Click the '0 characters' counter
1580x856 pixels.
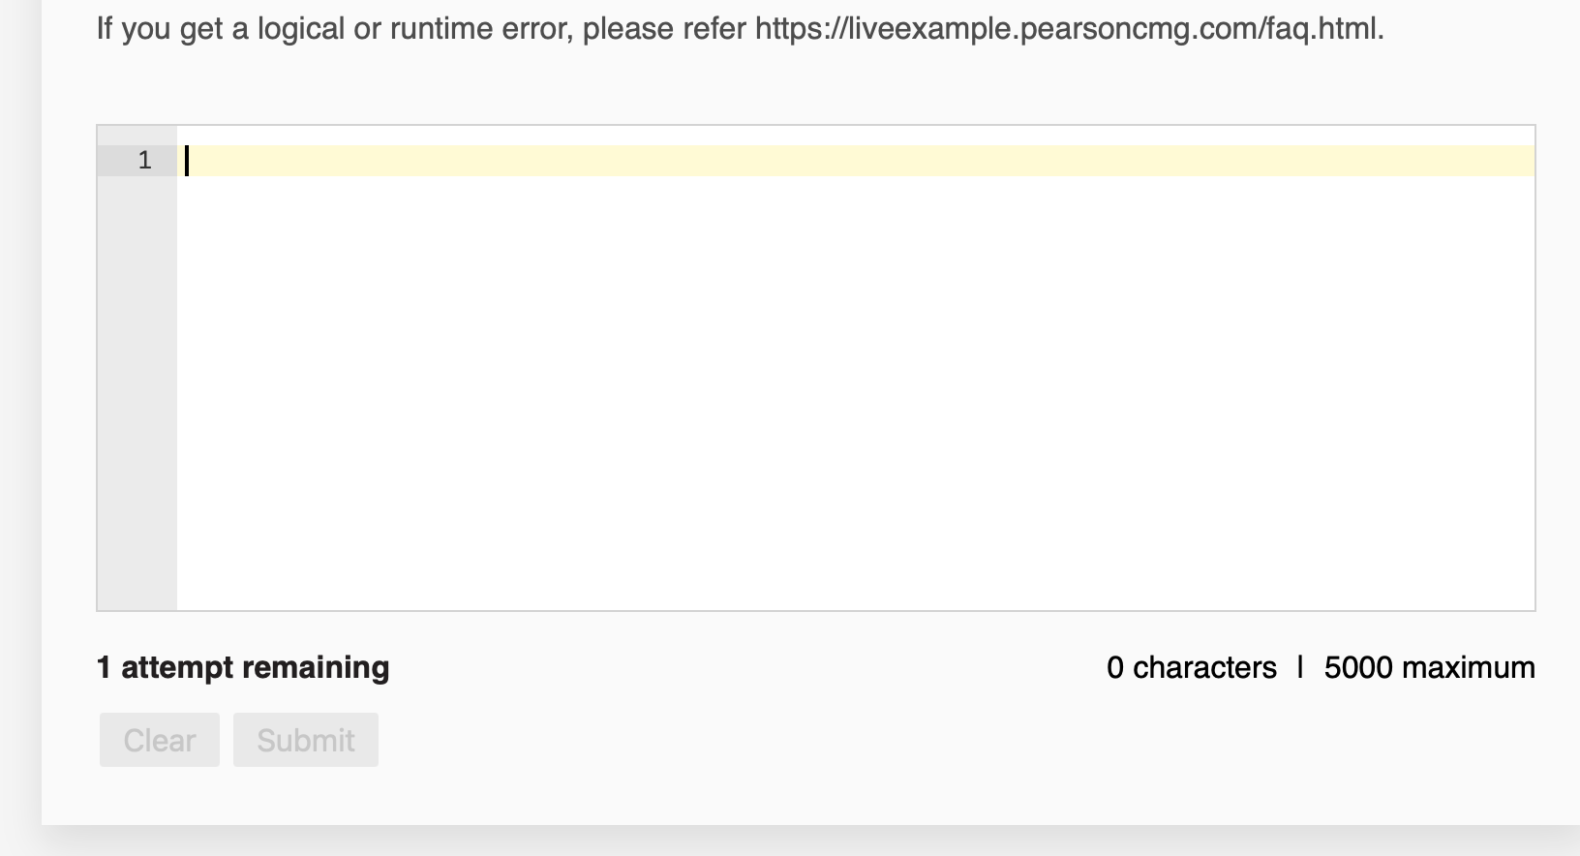1192,667
